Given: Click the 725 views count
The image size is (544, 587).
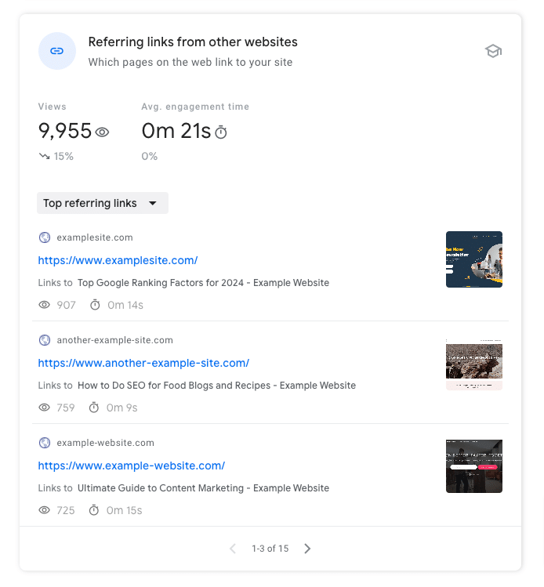Looking at the screenshot, I should pyautogui.click(x=66, y=510).
